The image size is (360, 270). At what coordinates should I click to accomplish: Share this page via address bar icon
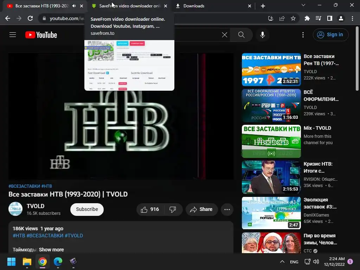point(282,18)
